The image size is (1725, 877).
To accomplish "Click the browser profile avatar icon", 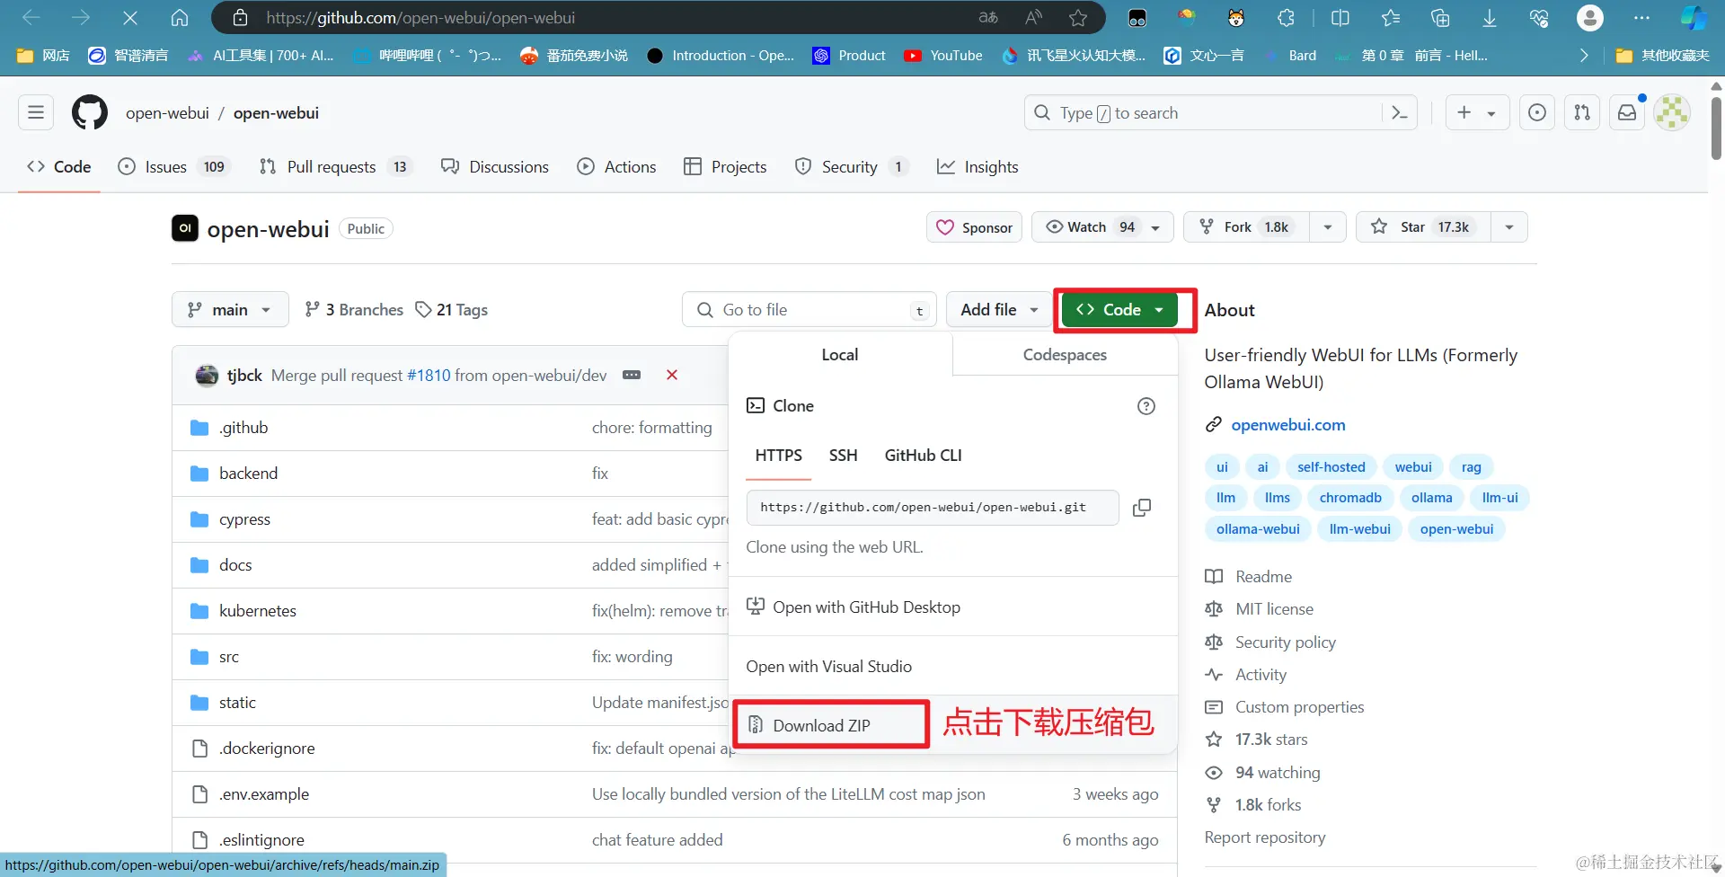I will click(x=1590, y=17).
